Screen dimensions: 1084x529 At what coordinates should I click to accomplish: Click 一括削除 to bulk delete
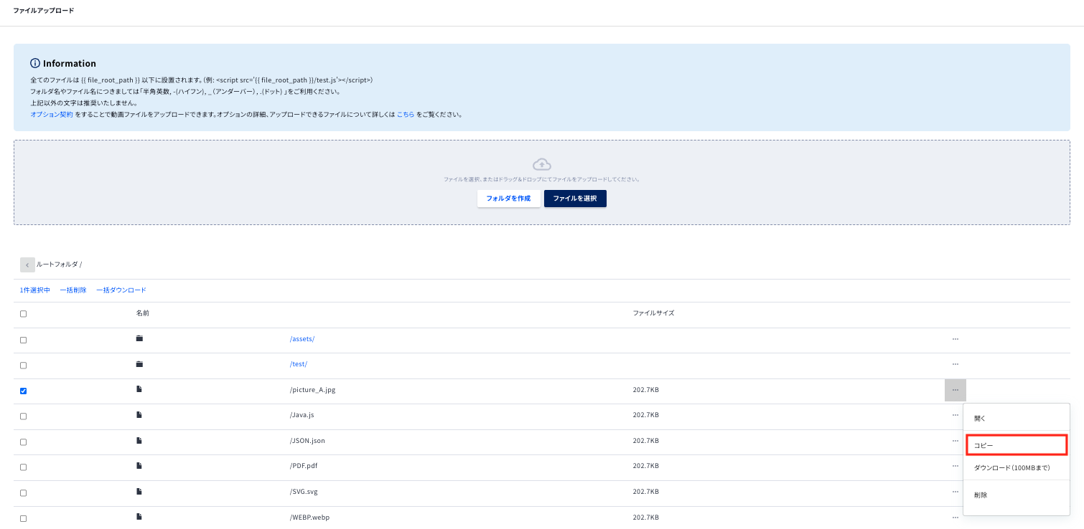click(73, 290)
